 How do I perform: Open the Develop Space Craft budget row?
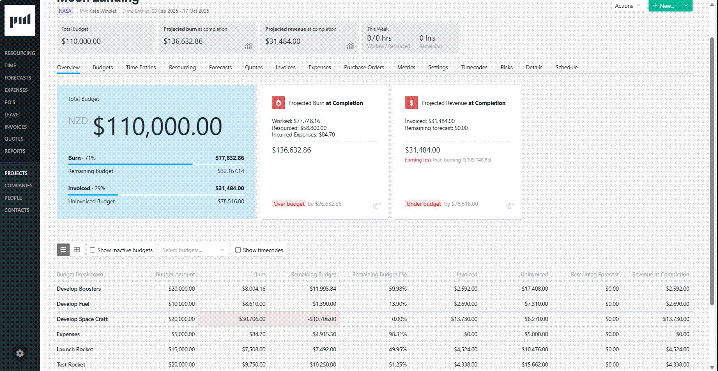(82, 319)
